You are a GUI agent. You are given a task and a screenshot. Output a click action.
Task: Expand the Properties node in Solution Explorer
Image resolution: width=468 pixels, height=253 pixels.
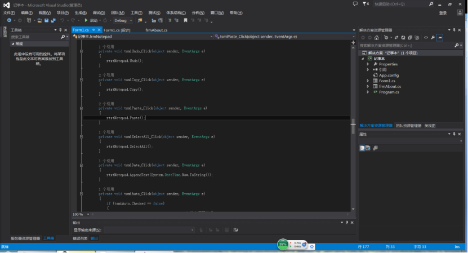[368, 64]
